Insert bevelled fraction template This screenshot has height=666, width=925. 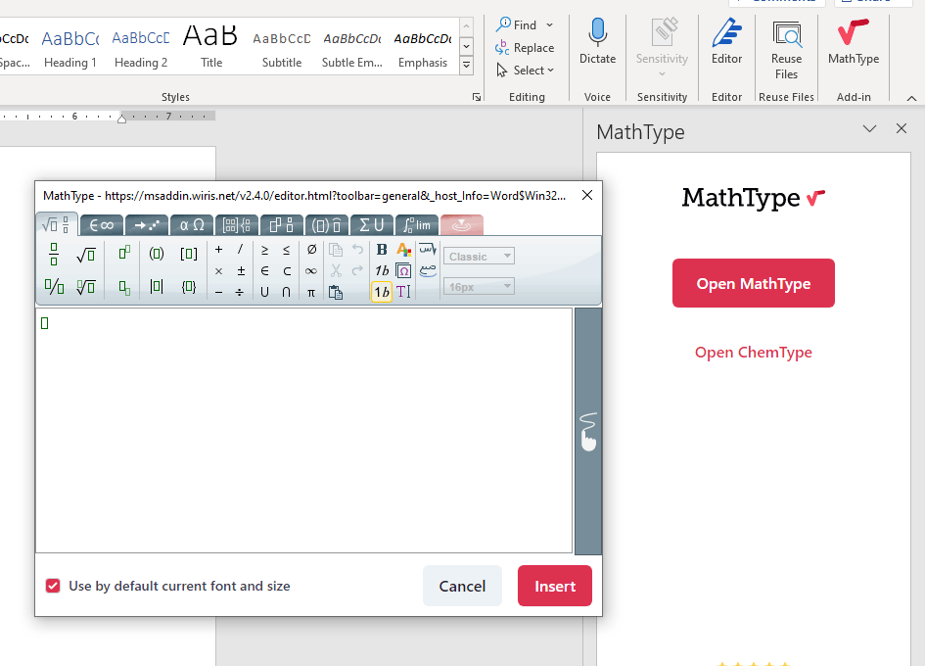[54, 287]
